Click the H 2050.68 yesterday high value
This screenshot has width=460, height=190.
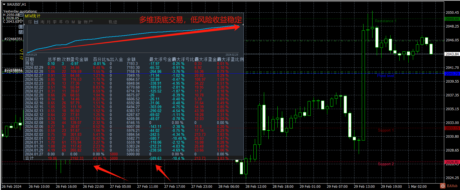pos(11,15)
